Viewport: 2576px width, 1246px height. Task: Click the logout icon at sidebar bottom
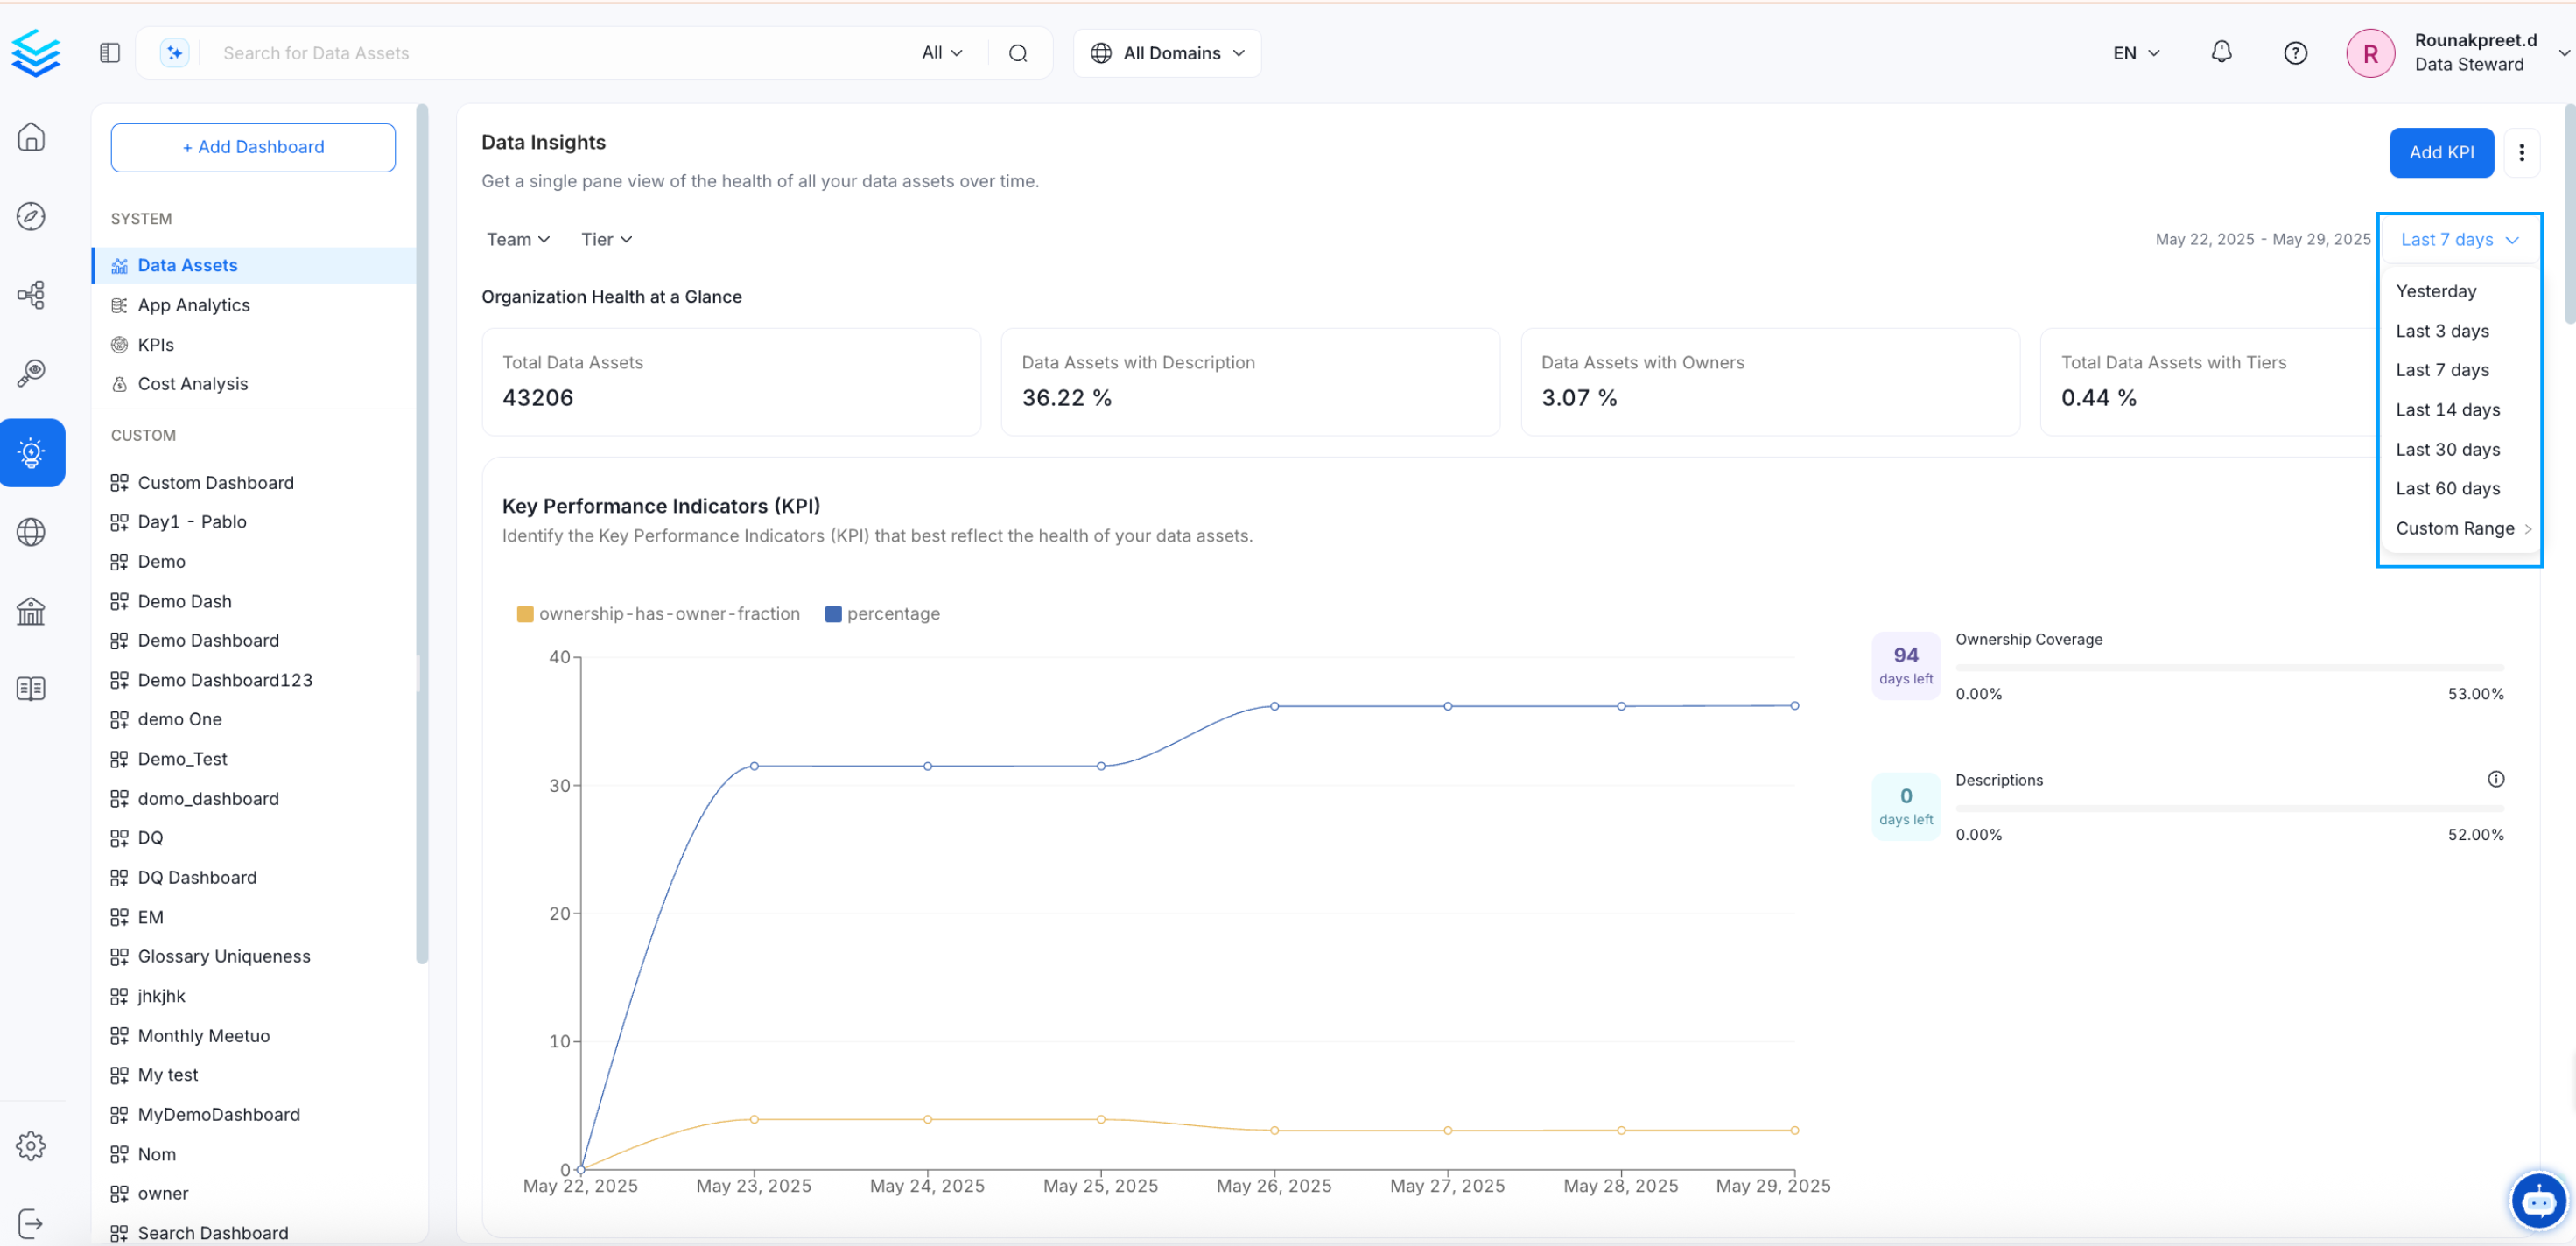click(x=31, y=1222)
